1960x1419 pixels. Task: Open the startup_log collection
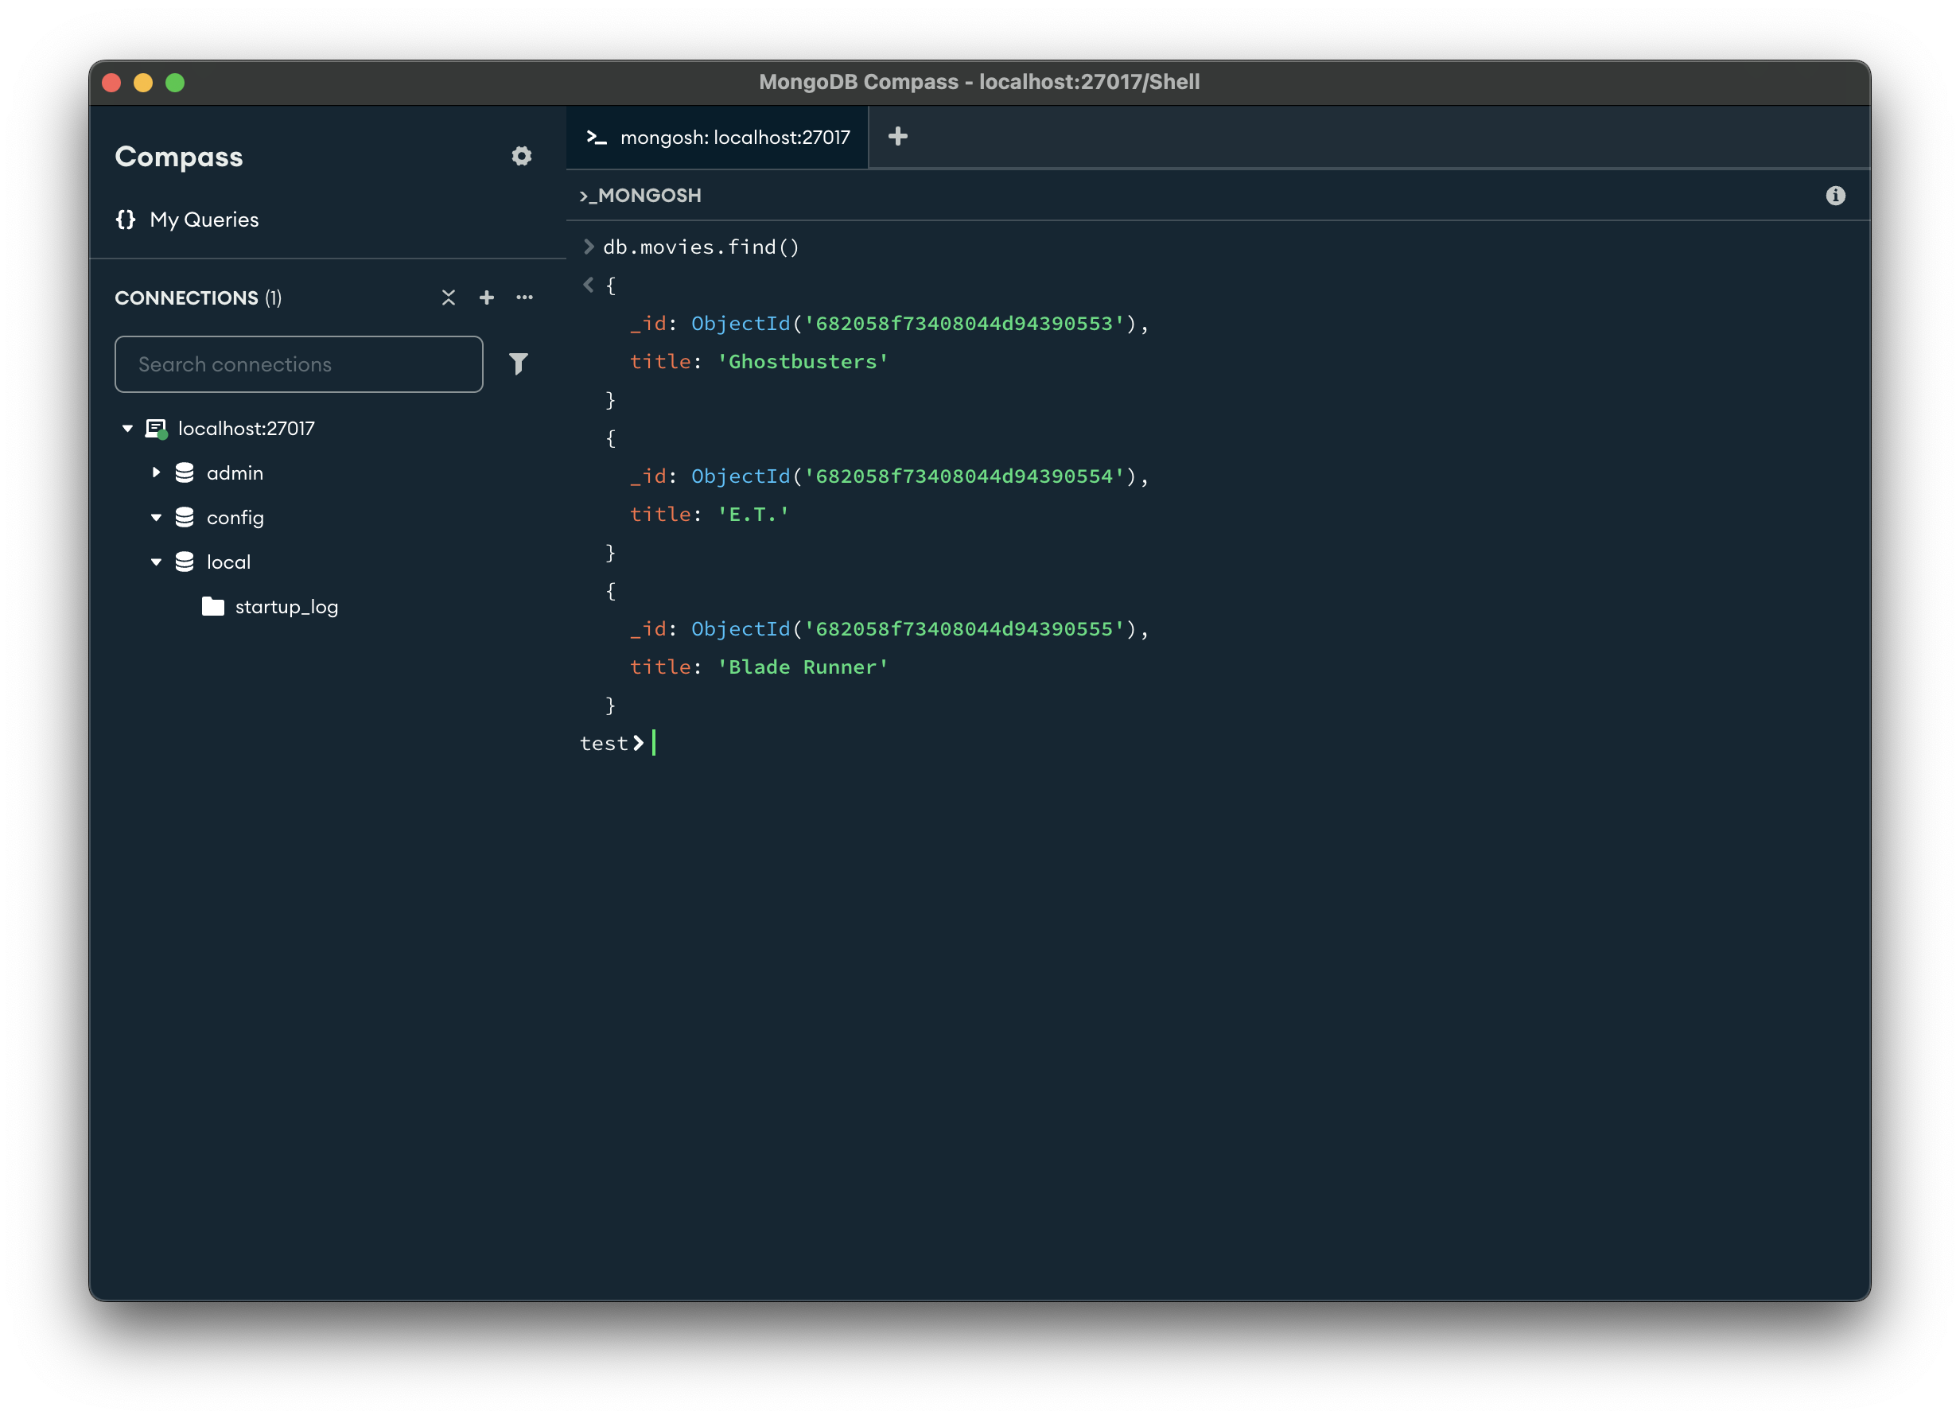pos(287,608)
